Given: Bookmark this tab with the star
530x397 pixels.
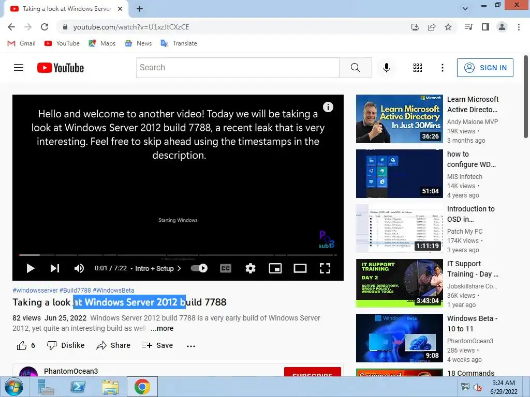Looking at the screenshot, I should [x=448, y=27].
